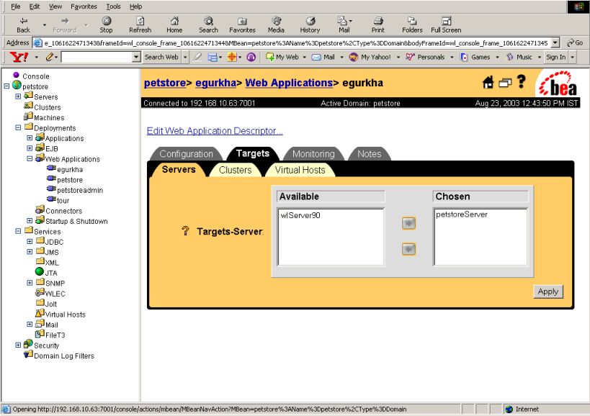Switch to the Configuration tab
This screenshot has width=590, height=416.
pos(187,154)
